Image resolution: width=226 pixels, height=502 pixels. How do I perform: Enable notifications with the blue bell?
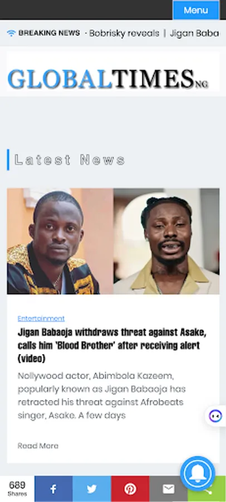tap(198, 473)
